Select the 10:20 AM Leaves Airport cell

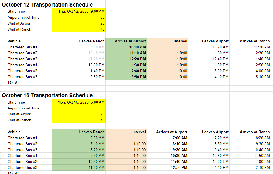[209, 47]
